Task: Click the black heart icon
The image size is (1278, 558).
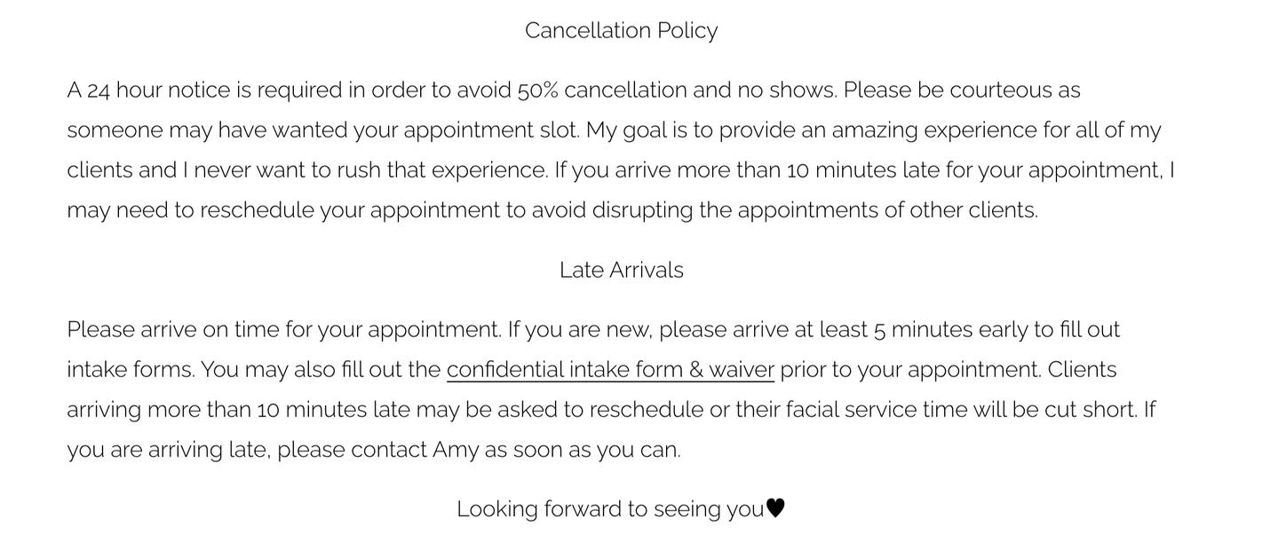Action: 775,509
